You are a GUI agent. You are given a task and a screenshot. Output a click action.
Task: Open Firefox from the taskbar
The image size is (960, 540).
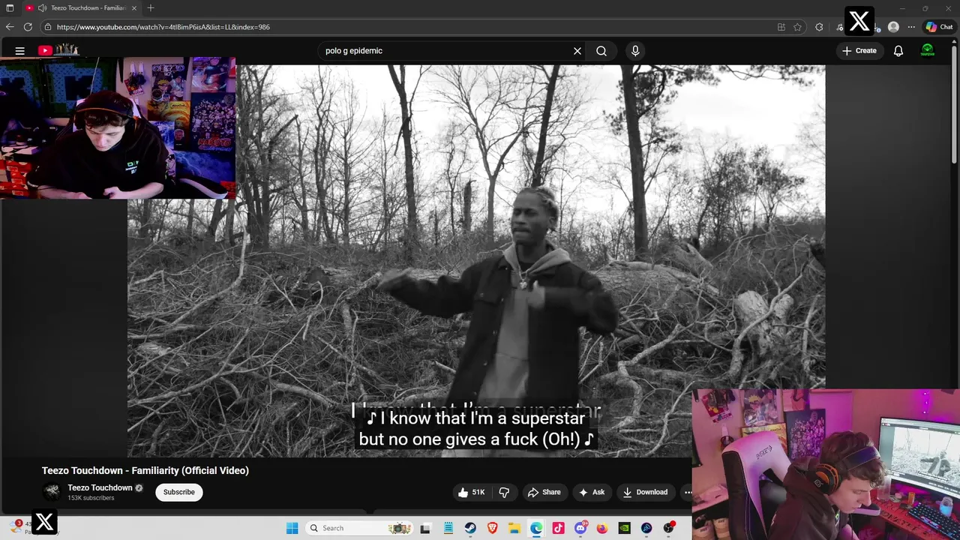tap(602, 528)
